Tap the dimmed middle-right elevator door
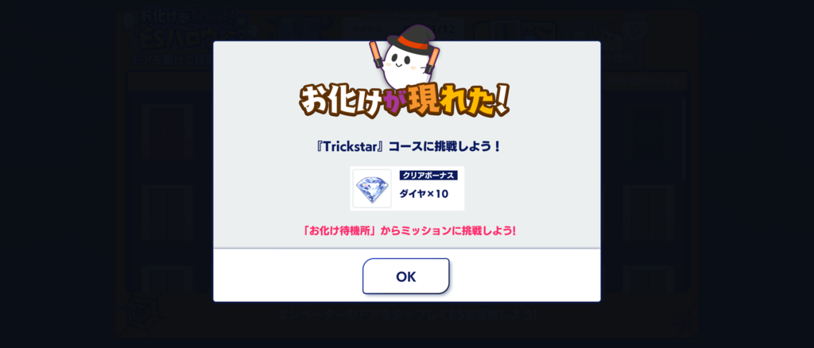Screen dimensions: 814x348 click(x=649, y=211)
